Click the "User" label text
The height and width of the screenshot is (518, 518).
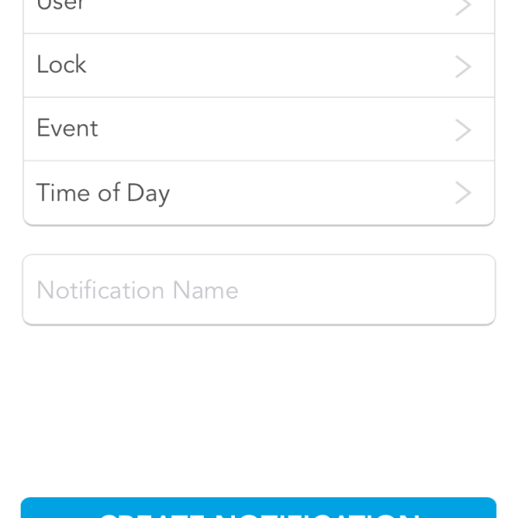click(60, 6)
